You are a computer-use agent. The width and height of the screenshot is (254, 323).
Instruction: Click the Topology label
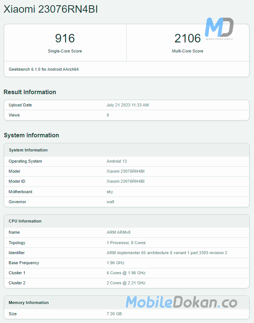(17, 243)
